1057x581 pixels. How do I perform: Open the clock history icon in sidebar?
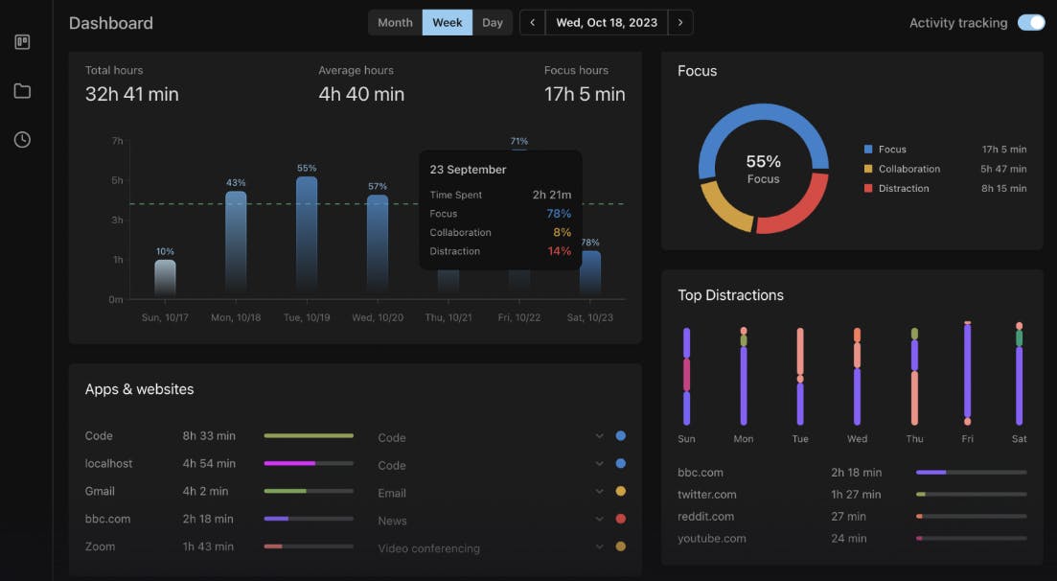[x=22, y=140]
